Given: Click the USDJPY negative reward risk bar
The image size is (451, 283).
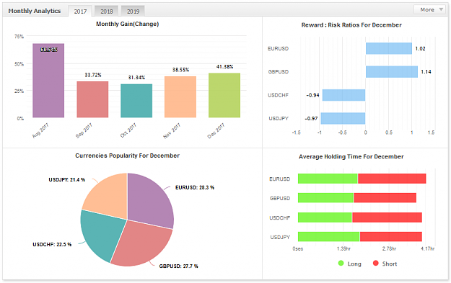Looking at the screenshot, I should tap(343, 118).
